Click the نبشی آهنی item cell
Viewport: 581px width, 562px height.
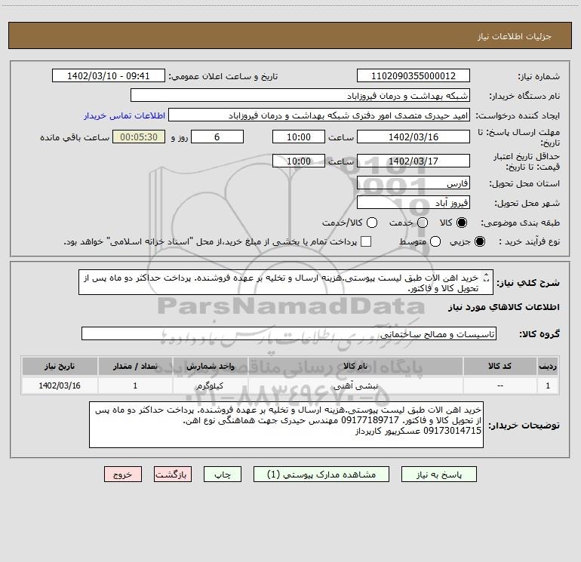(355, 385)
